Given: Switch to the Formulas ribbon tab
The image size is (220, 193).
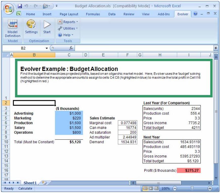Looking at the screenshot, I should [93, 14].
